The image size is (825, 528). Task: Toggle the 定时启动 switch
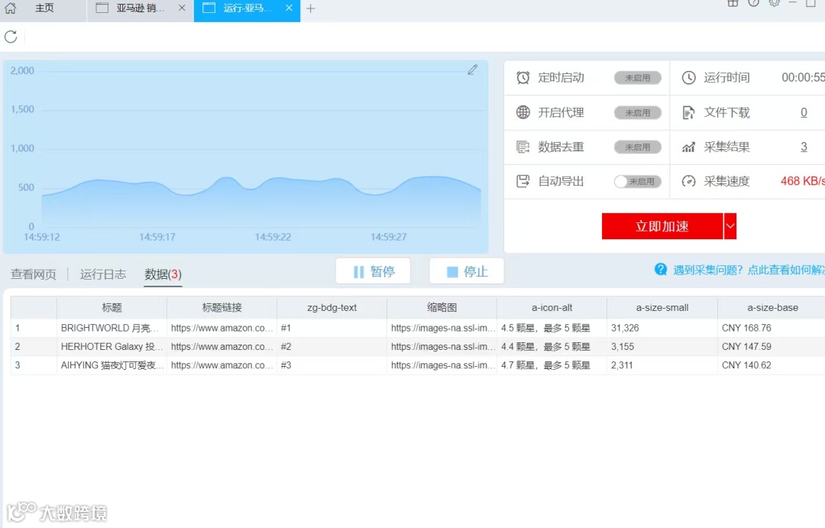[638, 78]
